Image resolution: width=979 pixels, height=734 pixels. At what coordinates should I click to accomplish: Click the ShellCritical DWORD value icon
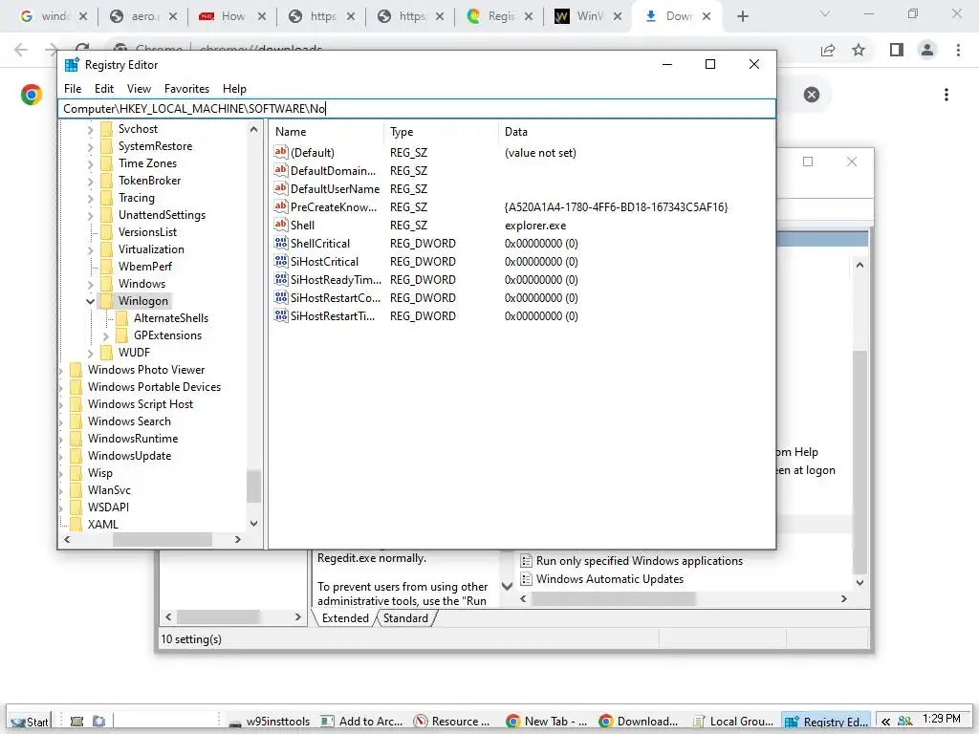click(281, 243)
